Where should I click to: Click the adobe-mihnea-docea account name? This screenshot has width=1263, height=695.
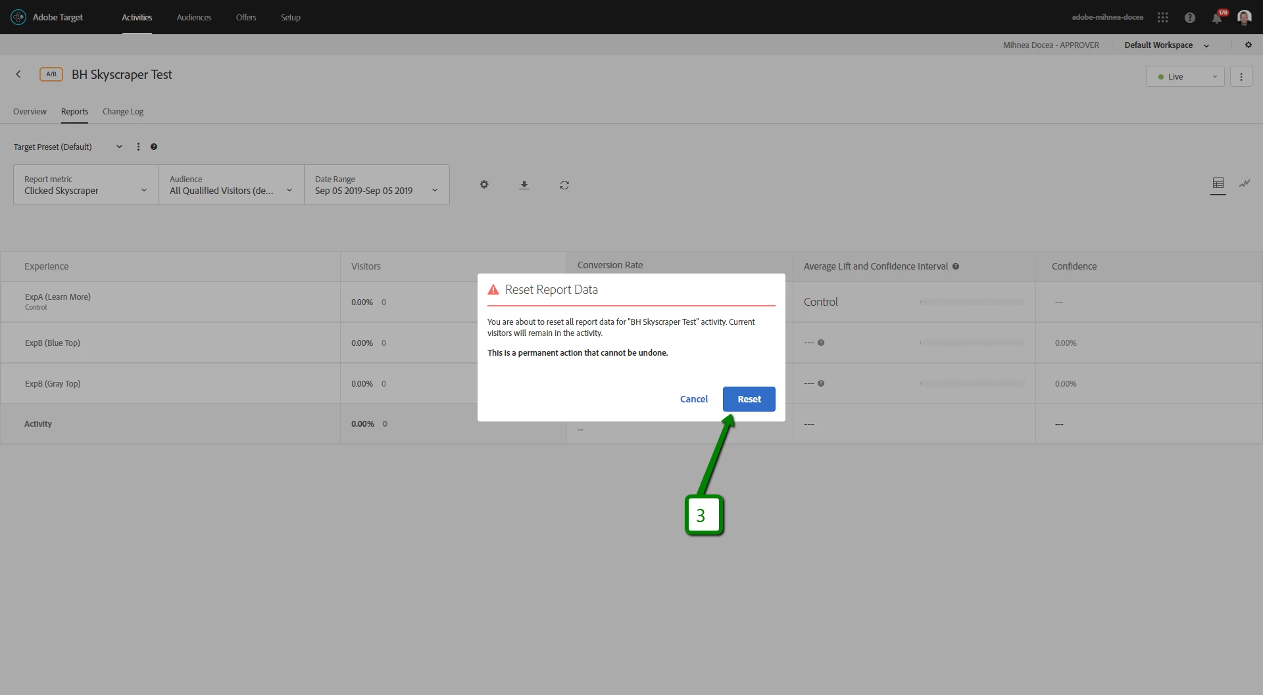click(1108, 17)
